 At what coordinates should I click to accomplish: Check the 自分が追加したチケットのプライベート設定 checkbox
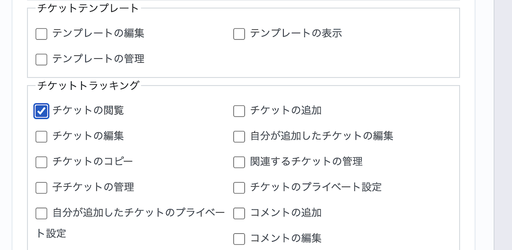click(x=41, y=213)
